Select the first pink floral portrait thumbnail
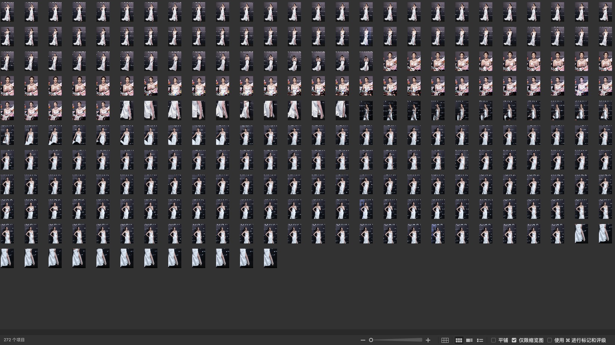 point(390,61)
